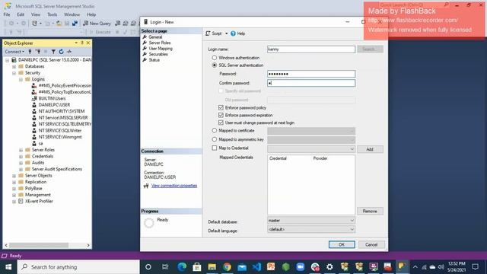This screenshot has height=274, width=487.
Task: Open the Default database dropdown
Action: pos(311,221)
